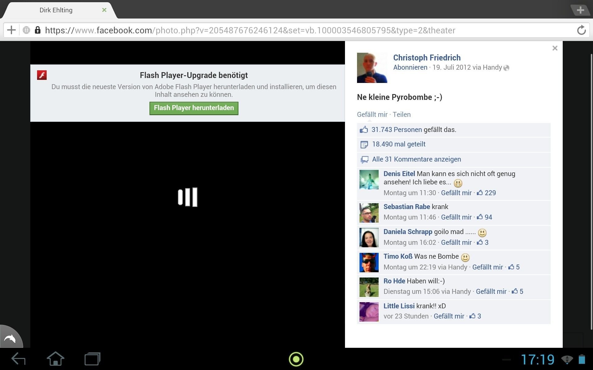Click Teilen to share the video
The height and width of the screenshot is (370, 593).
[x=402, y=114]
